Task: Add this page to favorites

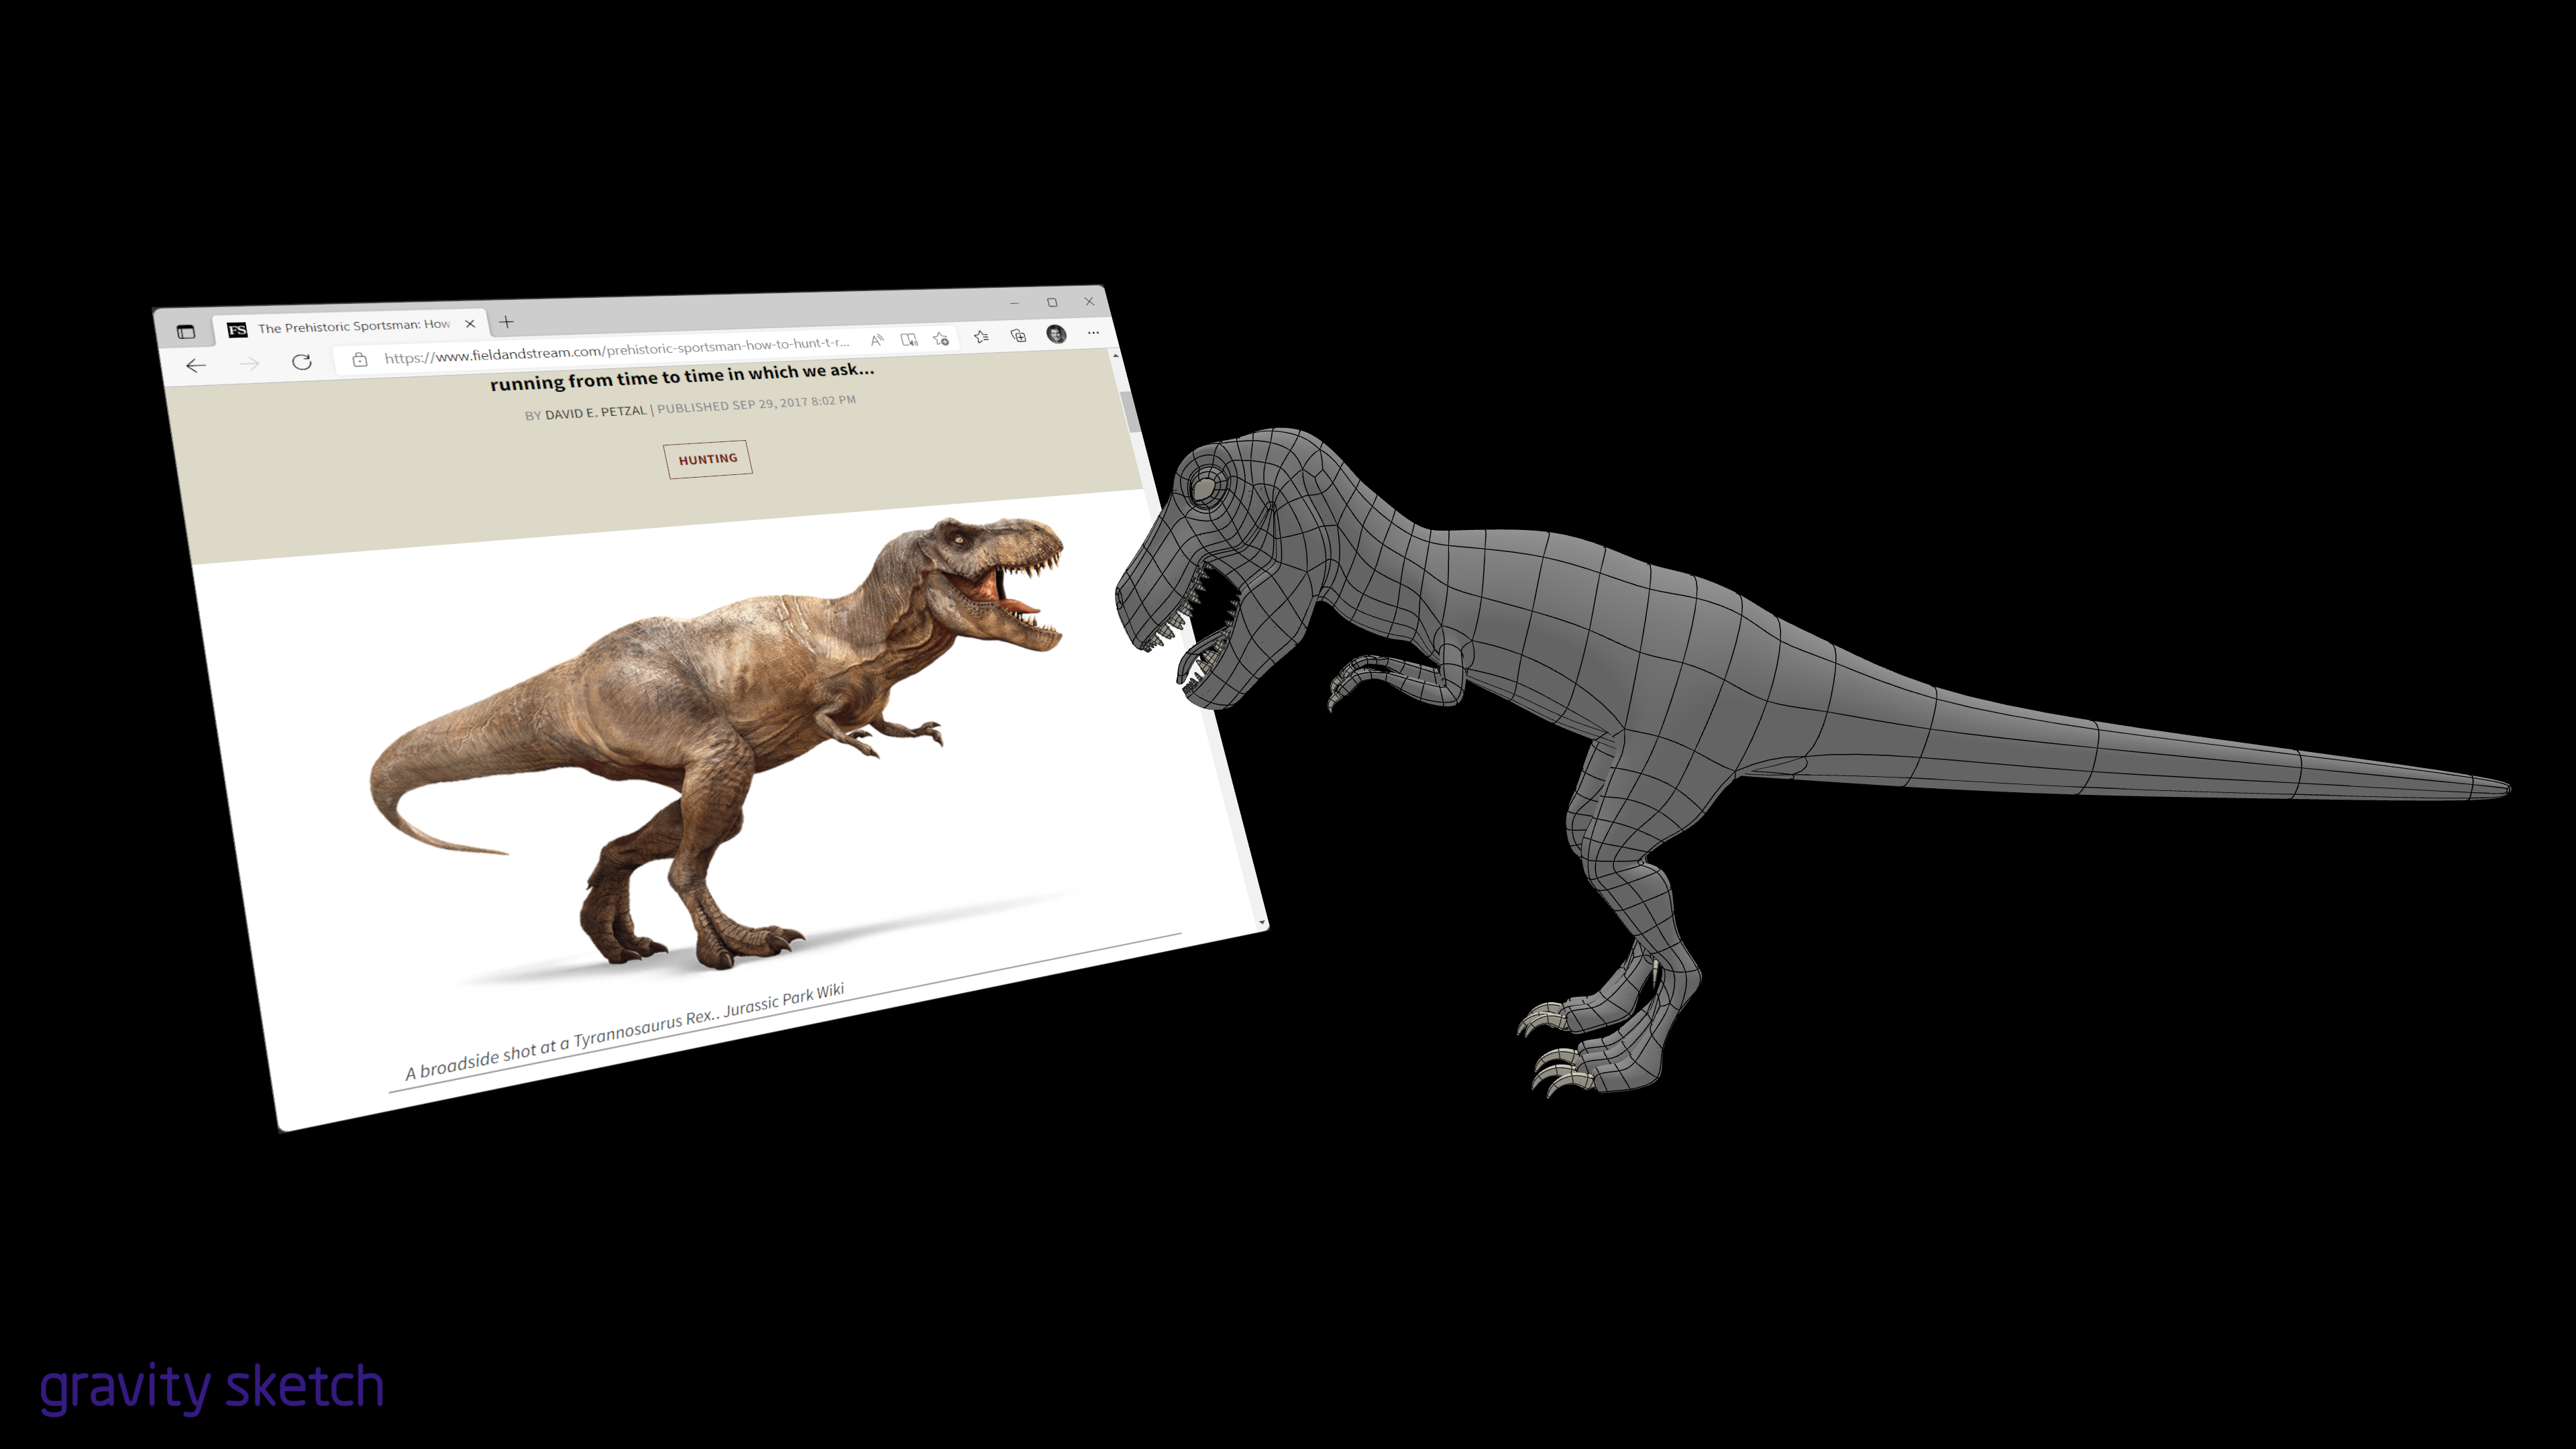Action: [941, 339]
